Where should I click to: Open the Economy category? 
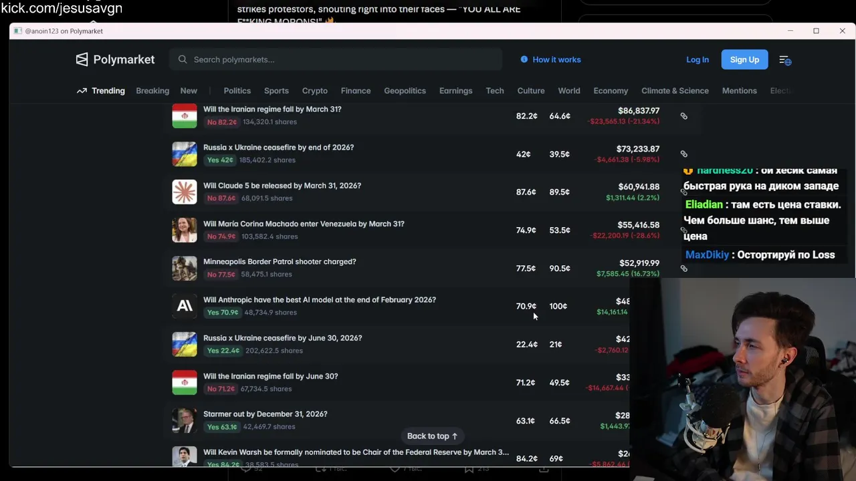point(611,91)
